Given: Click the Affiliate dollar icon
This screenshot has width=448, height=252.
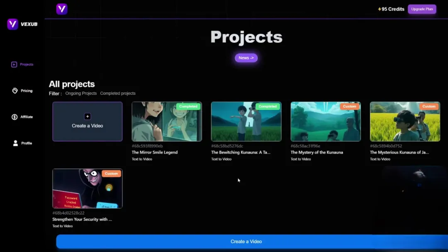Looking at the screenshot, I should (x=15, y=117).
